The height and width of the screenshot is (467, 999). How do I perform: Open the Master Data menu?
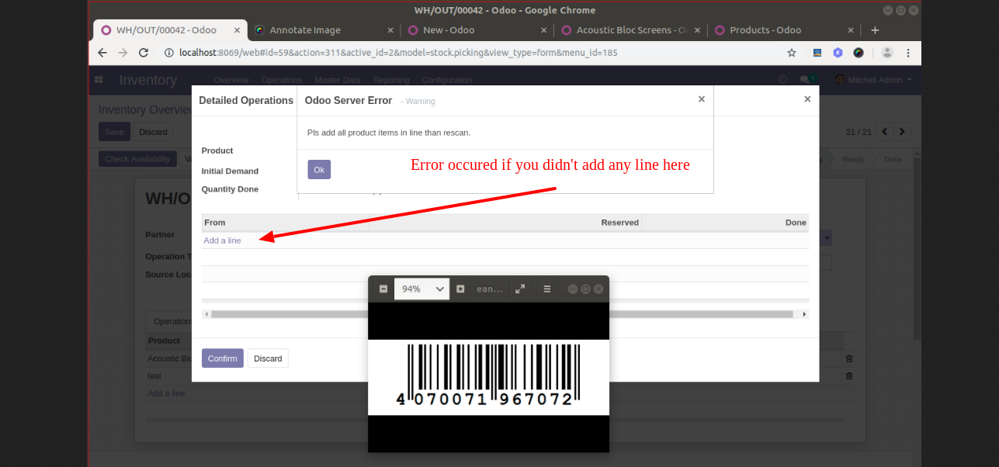338,80
